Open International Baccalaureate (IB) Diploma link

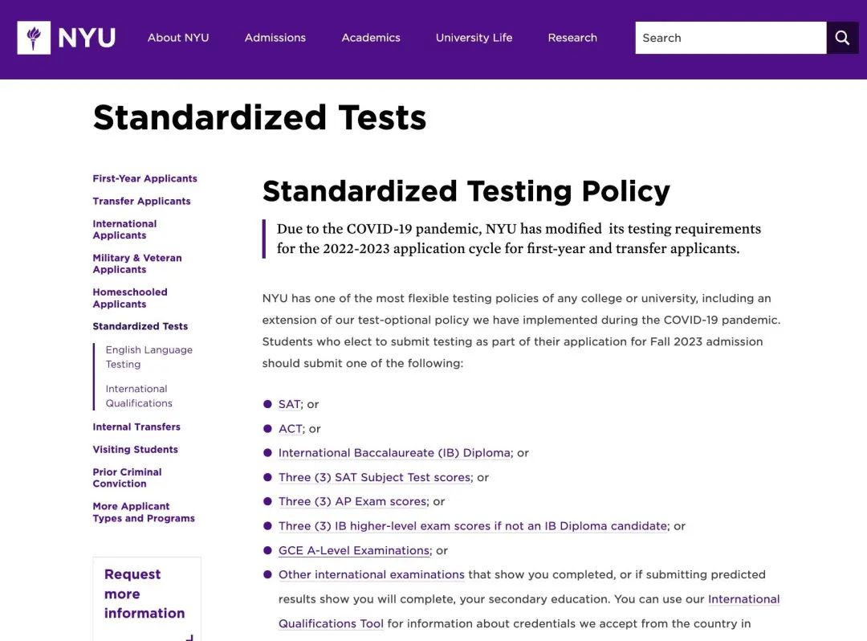pyautogui.click(x=394, y=453)
